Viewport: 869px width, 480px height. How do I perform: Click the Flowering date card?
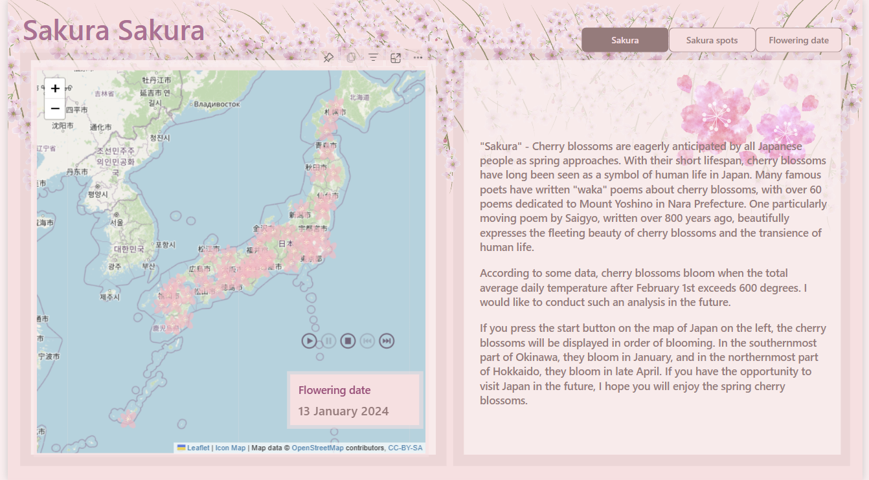[355, 400]
